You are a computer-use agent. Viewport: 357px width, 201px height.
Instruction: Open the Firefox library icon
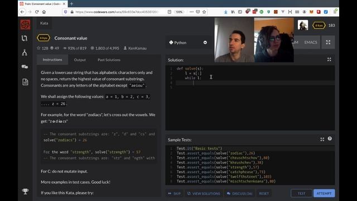point(233,12)
